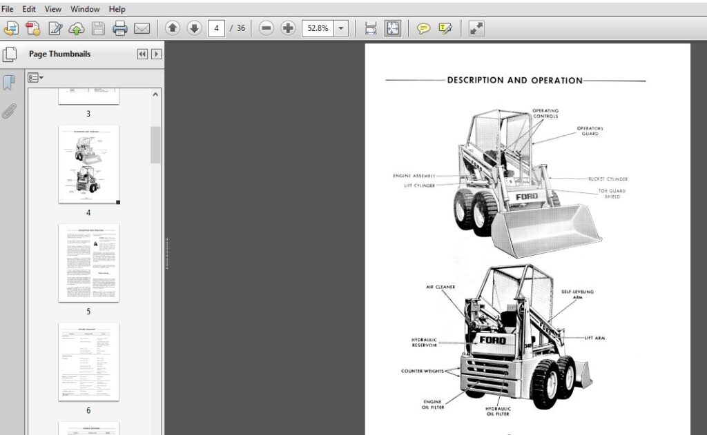This screenshot has height=435, width=707.
Task: Click the thumbnails panel scrollbar handle
Action: point(155,145)
